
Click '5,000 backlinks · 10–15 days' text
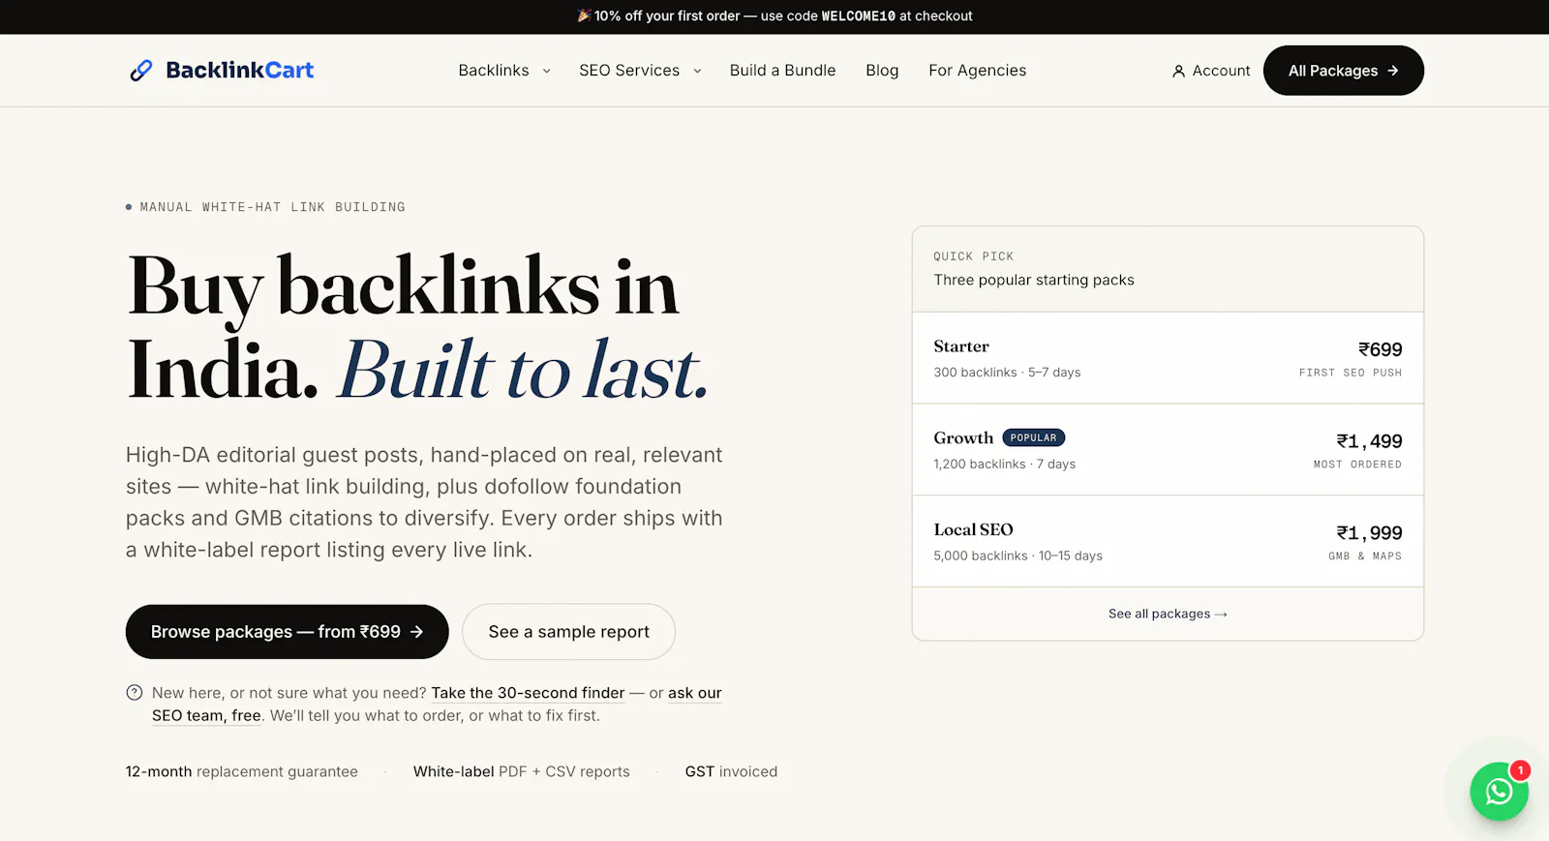(x=1017, y=556)
